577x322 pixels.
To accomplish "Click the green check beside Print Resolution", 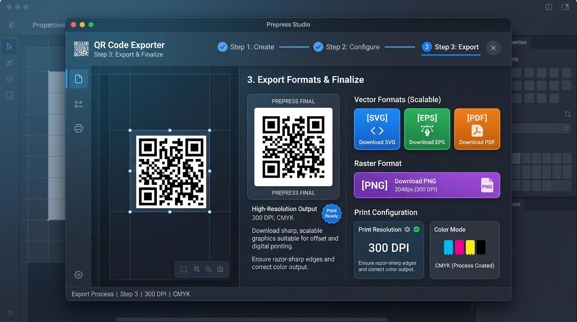I will tap(416, 229).
